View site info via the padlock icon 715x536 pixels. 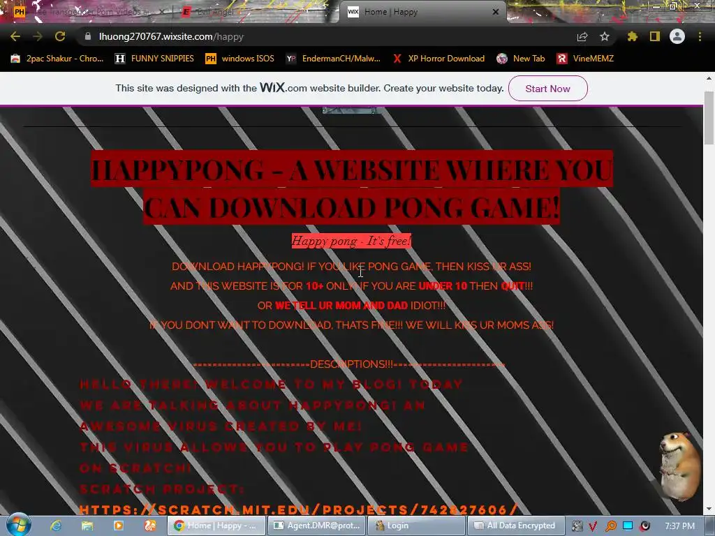[87, 36]
